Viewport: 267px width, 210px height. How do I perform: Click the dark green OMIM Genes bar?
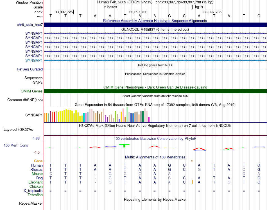pyautogui.click(x=155, y=91)
